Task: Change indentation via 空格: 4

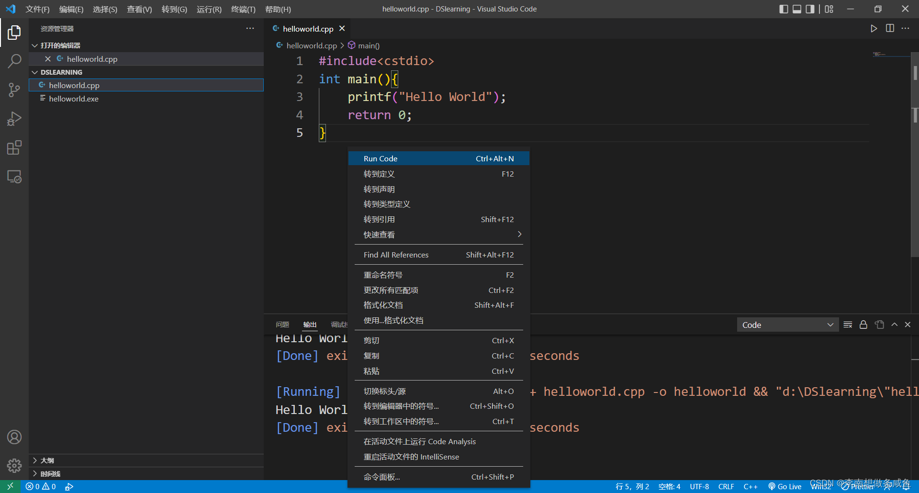Action: pyautogui.click(x=669, y=486)
